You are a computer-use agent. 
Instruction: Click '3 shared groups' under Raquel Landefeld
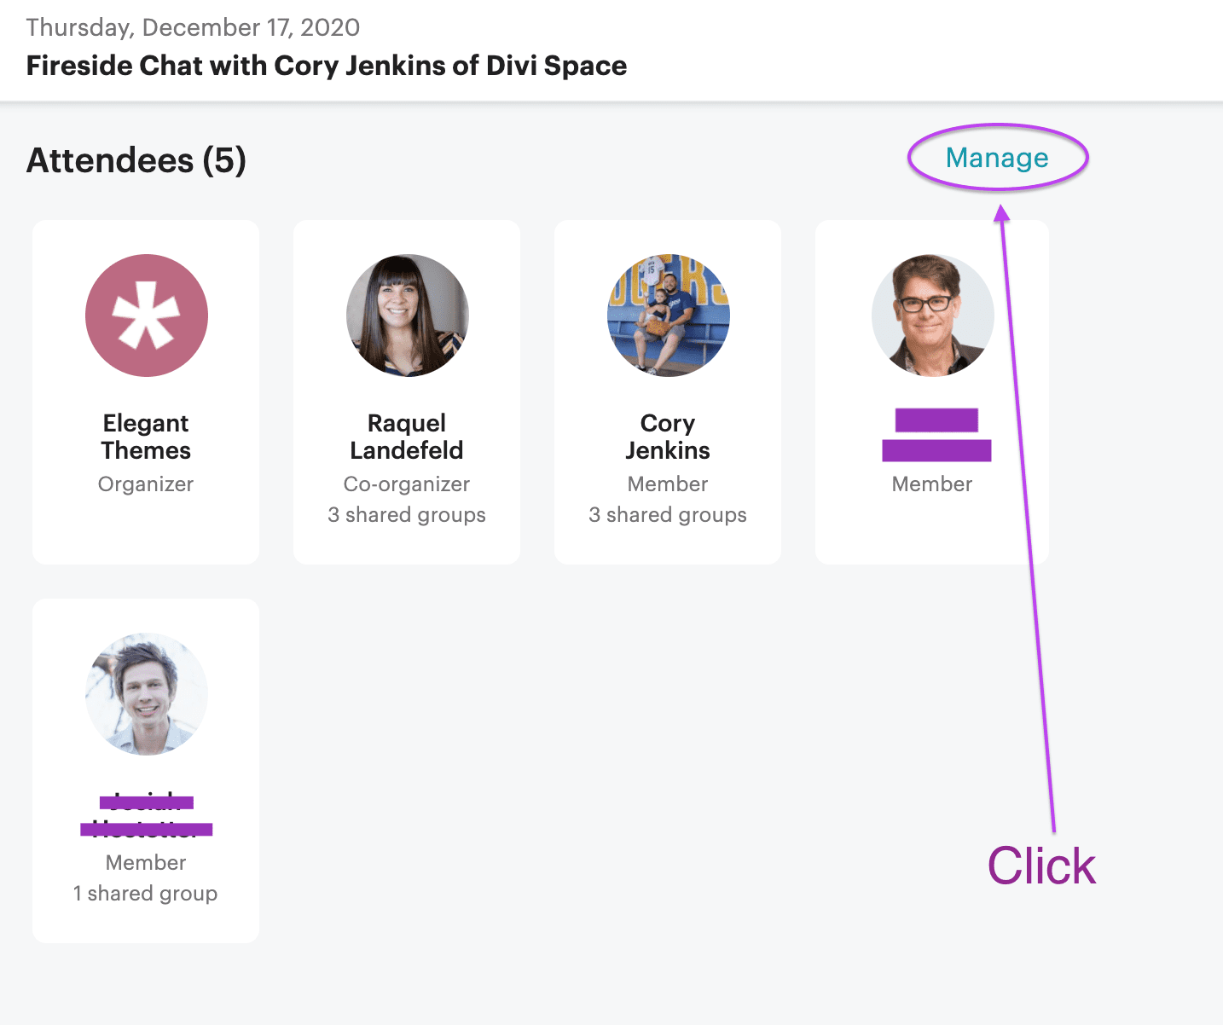[x=407, y=515]
